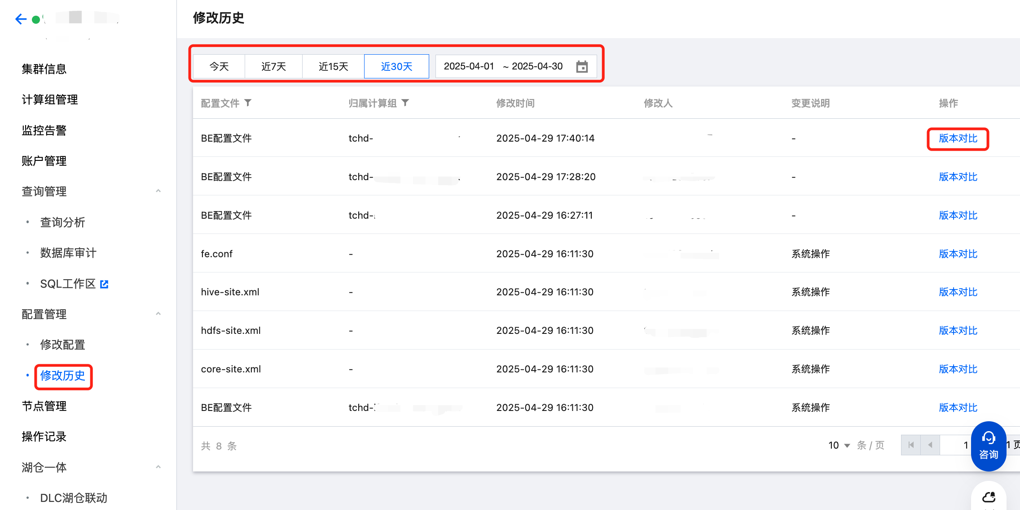
Task: Click 版本对比 for hive-site.xml row
Action: pos(958,292)
